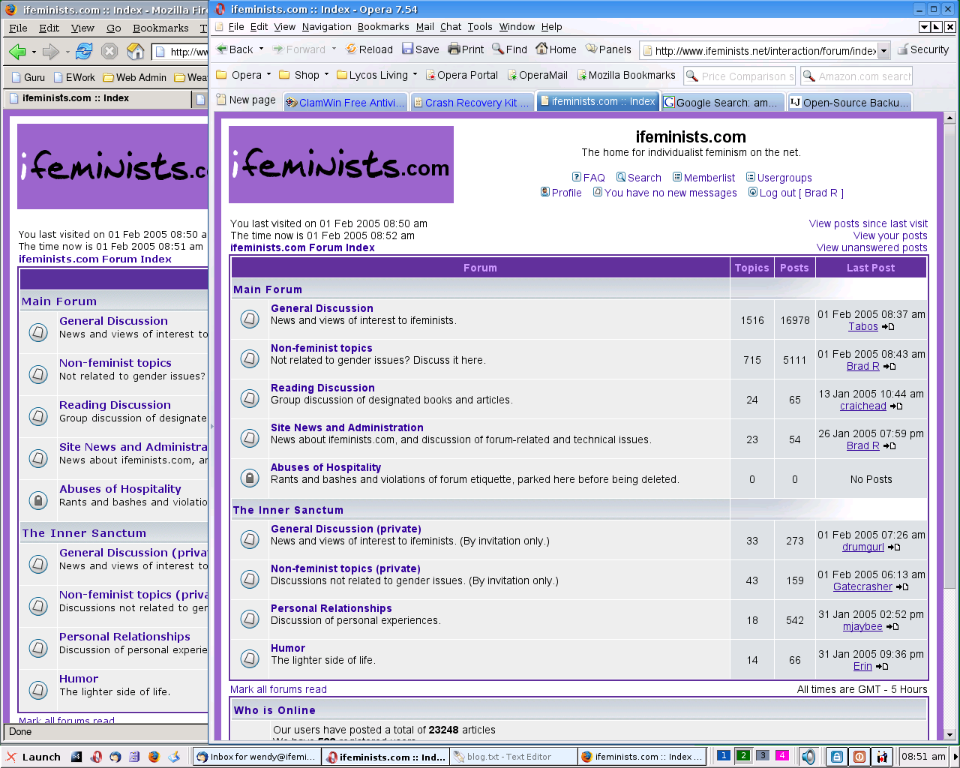Open Site News and Administration forum in Opera
This screenshot has width=960, height=768.
click(347, 427)
